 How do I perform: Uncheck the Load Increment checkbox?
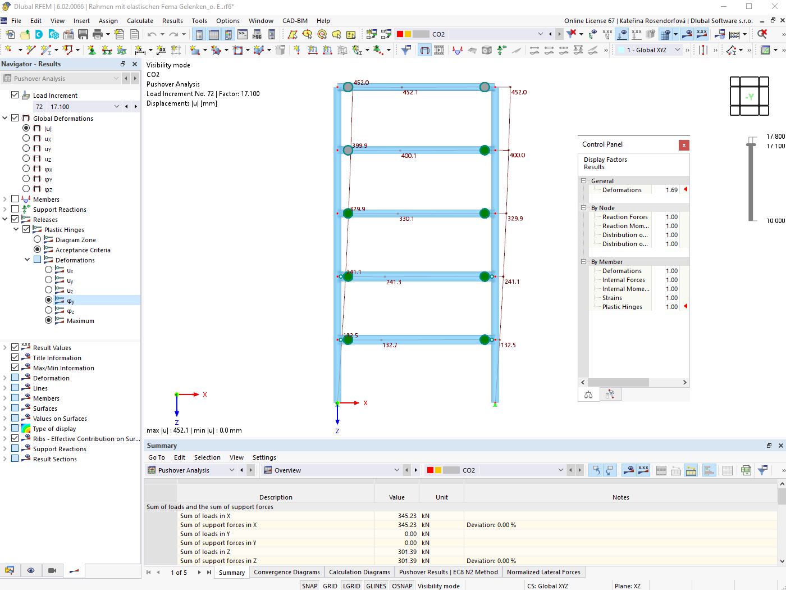click(15, 95)
